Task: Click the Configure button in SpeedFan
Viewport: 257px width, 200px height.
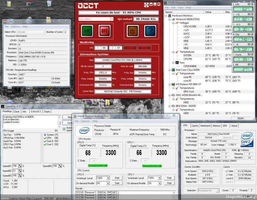Action: pyautogui.click(x=67, y=123)
